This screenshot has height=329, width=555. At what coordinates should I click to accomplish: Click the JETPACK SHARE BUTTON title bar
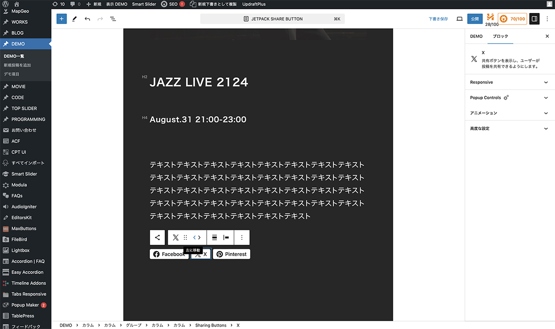click(x=272, y=19)
